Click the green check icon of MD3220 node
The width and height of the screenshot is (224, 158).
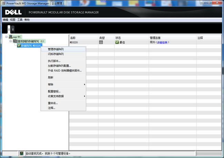(x=19, y=46)
